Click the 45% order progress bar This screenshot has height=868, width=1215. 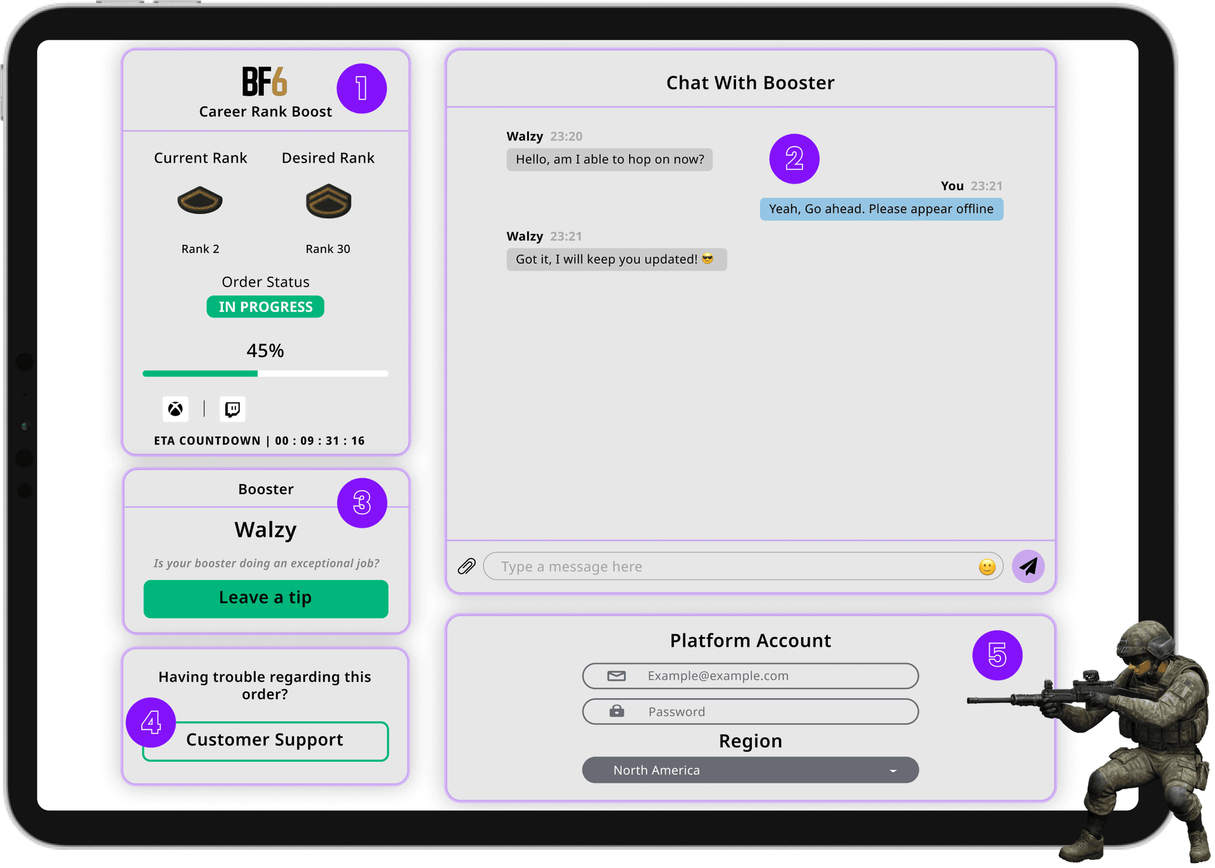click(x=265, y=373)
